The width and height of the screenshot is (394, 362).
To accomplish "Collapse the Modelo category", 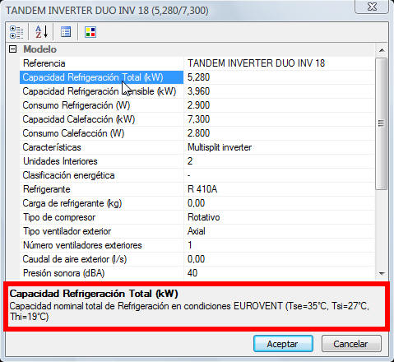I will coord(12,49).
